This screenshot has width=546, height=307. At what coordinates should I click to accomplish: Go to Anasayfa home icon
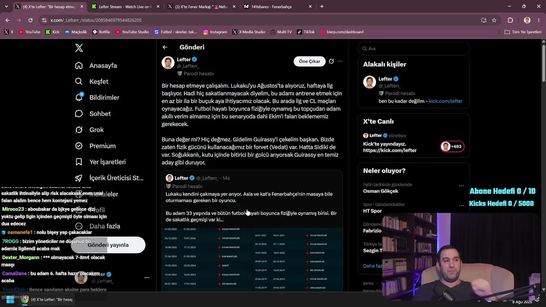tap(79, 66)
